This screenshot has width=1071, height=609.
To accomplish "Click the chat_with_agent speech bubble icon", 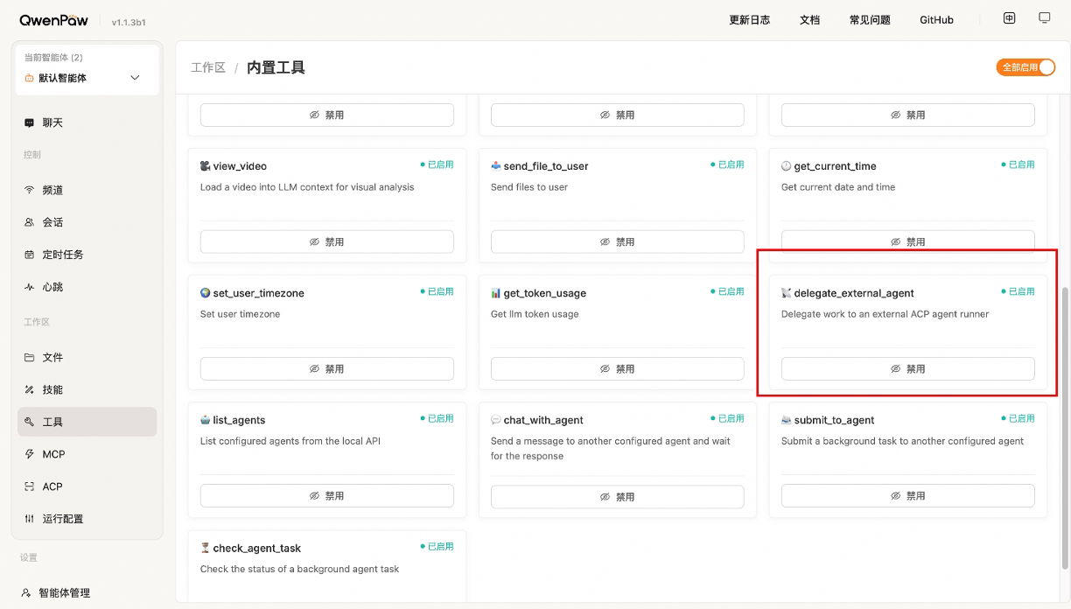I will tap(496, 419).
